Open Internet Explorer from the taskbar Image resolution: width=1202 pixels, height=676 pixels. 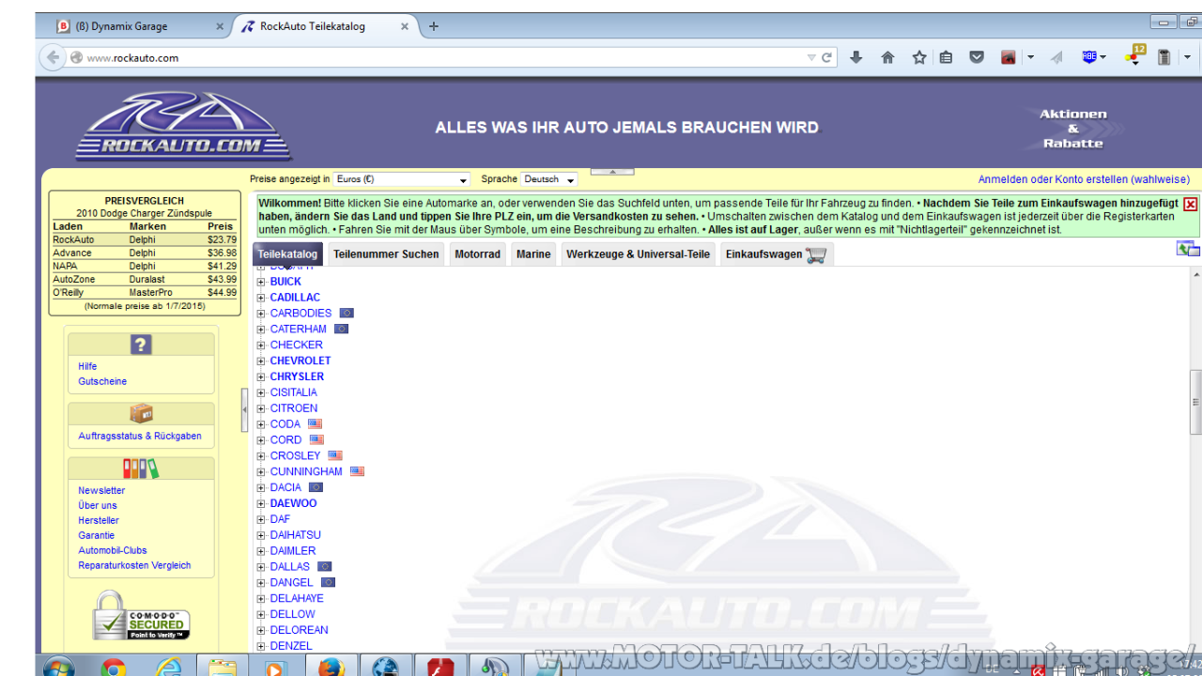point(168,668)
